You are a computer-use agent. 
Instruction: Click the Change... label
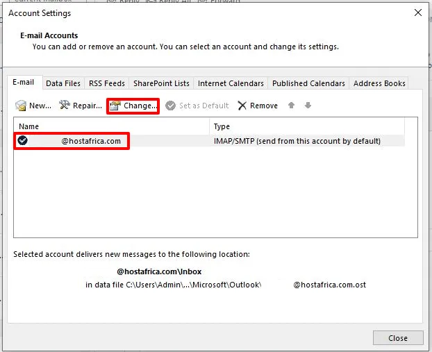tap(140, 106)
